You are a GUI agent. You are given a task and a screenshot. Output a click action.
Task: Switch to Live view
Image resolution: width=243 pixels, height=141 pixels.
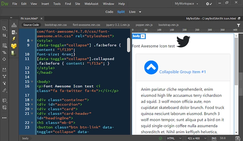pyautogui.click(x=132, y=12)
